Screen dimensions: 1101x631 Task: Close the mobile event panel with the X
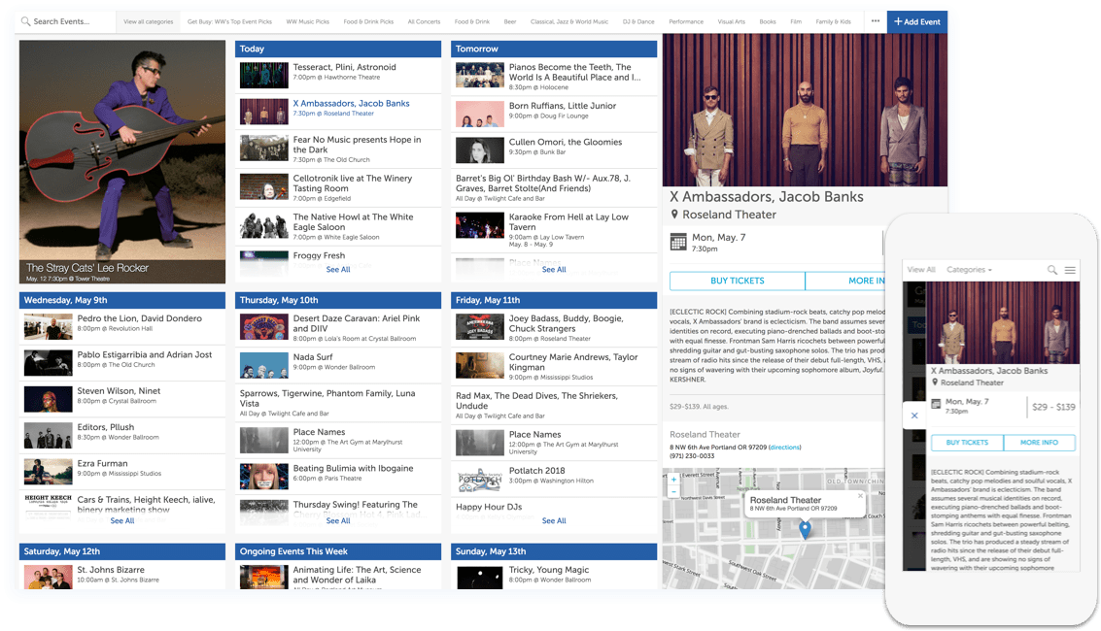click(914, 415)
